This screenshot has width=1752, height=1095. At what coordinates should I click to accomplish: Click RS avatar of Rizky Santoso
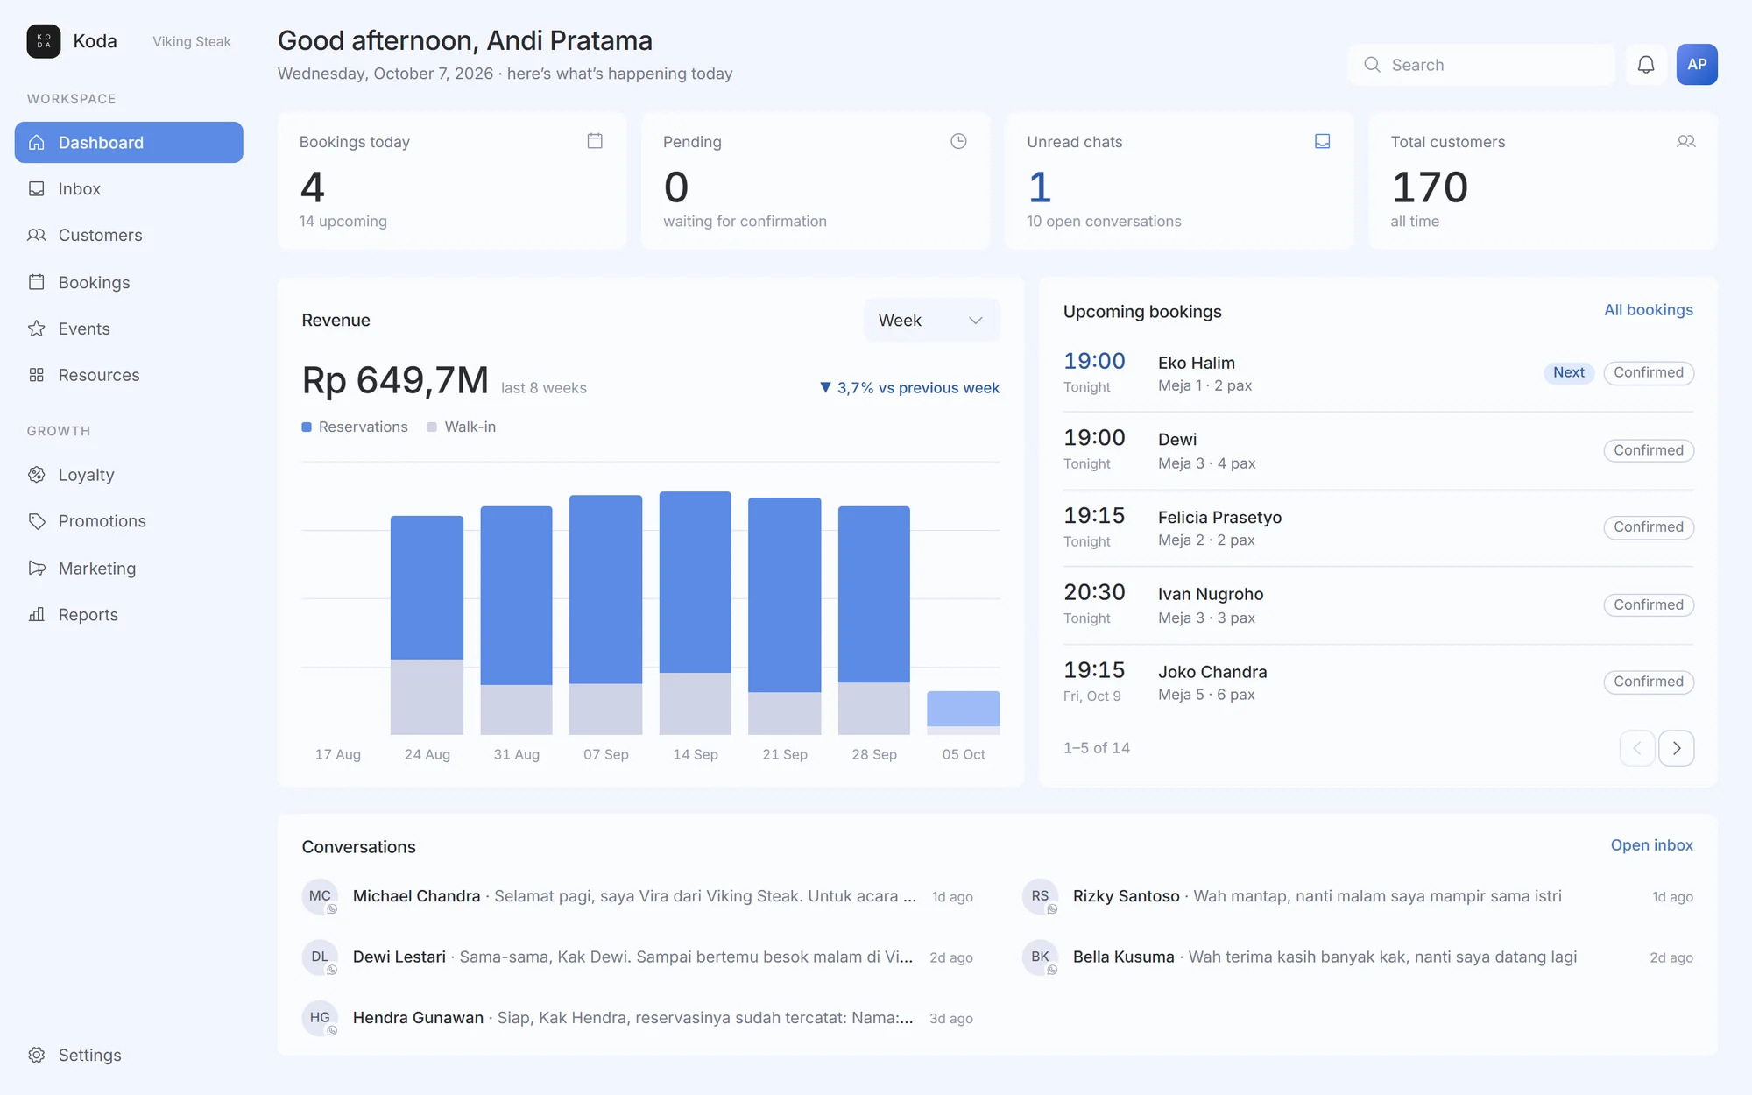[1040, 896]
